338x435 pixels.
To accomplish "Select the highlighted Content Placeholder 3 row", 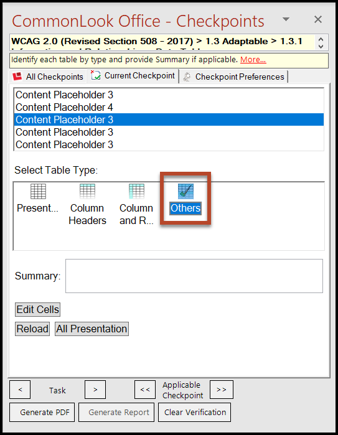I will [169, 119].
